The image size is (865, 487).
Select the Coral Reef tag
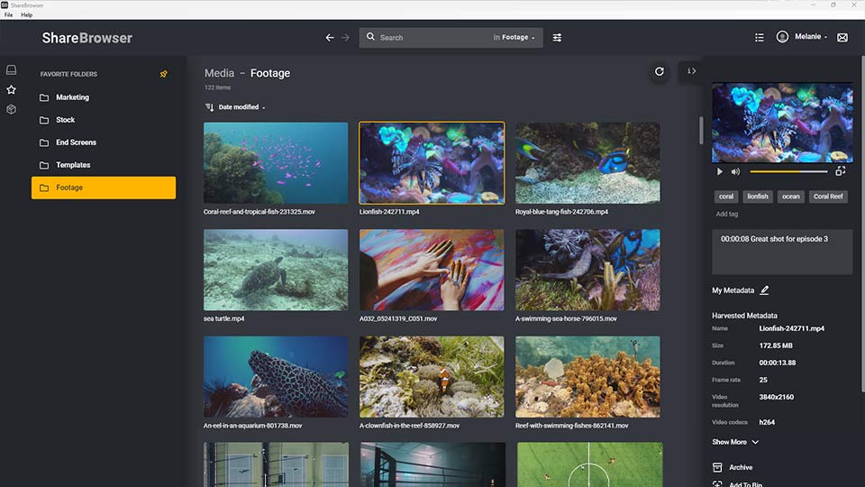(828, 196)
